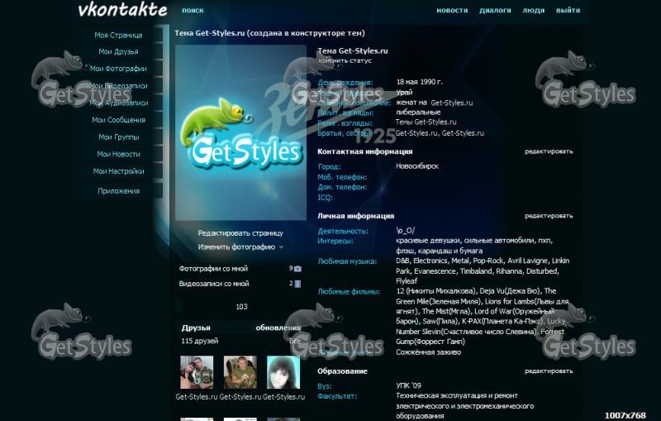
Task: Select Мои Фотографии in the left menu
Action: click(118, 69)
